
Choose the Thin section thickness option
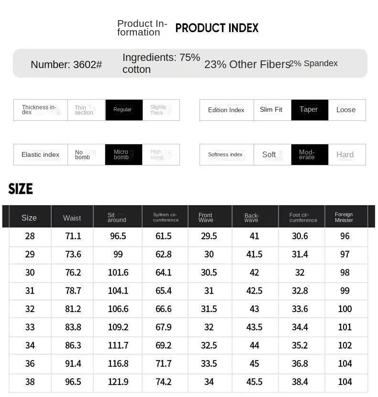(87, 110)
